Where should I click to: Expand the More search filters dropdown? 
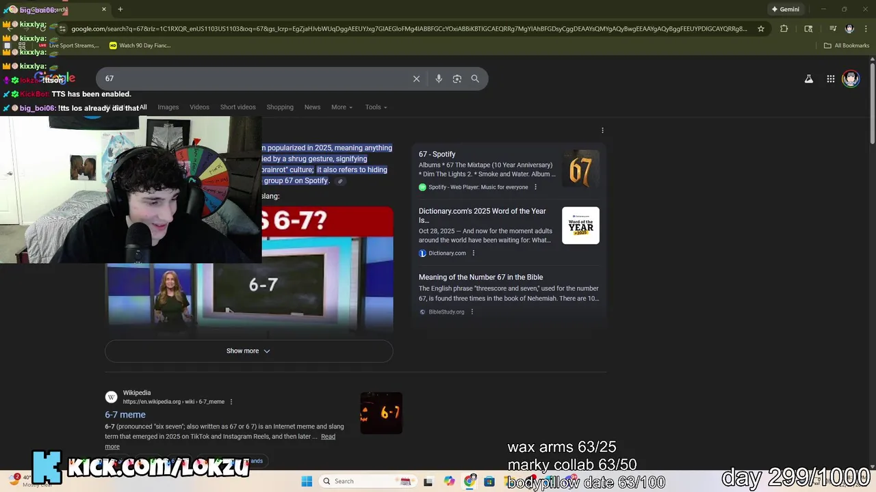pyautogui.click(x=342, y=107)
